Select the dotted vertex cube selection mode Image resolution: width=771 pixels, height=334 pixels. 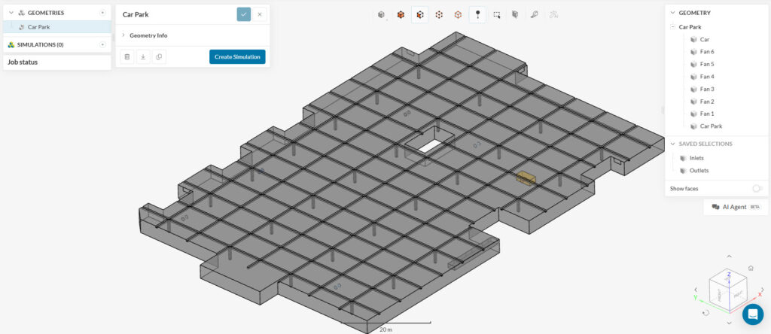pyautogui.click(x=439, y=15)
